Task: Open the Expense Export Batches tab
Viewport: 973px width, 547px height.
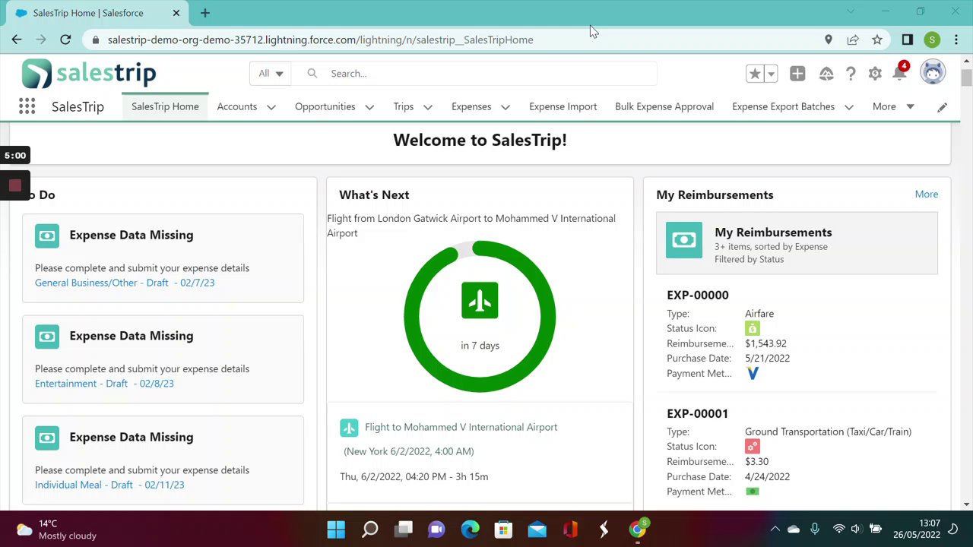Action: point(783,106)
